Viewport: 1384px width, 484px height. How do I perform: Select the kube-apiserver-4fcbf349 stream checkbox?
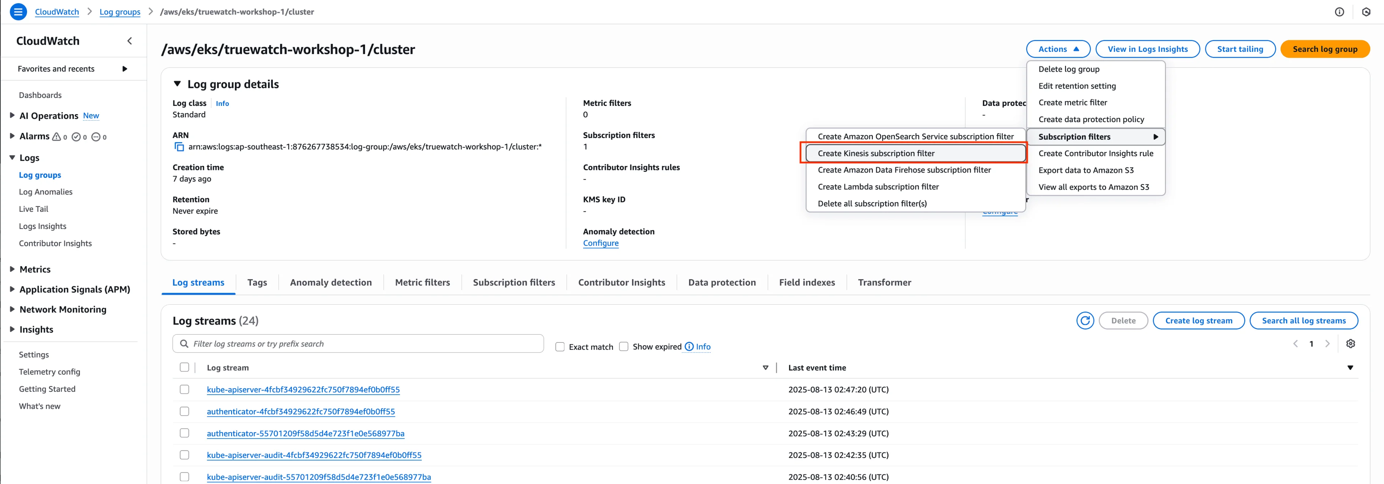(x=184, y=390)
